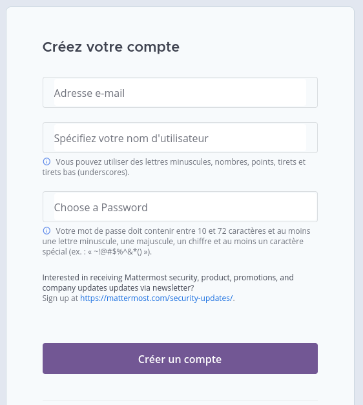Focus the Adresse e-mail input field
The height and width of the screenshot is (405, 363).
click(180, 92)
